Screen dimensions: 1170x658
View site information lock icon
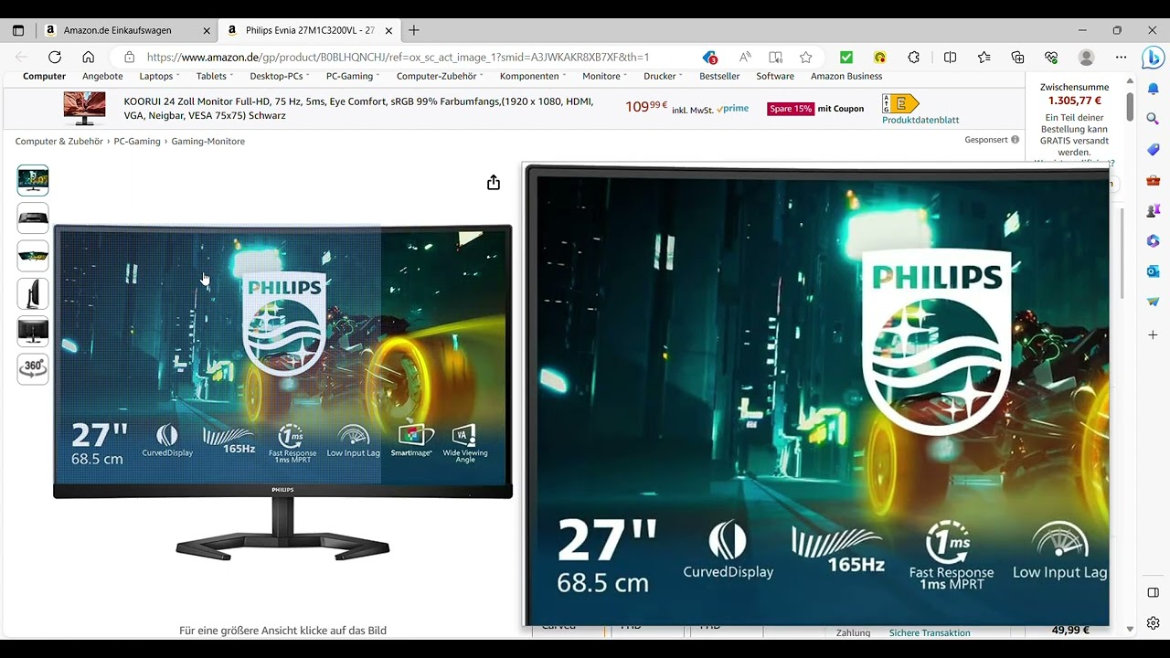tap(129, 57)
